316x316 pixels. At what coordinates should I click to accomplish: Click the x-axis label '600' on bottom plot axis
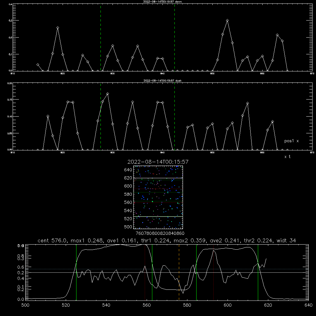228,305
